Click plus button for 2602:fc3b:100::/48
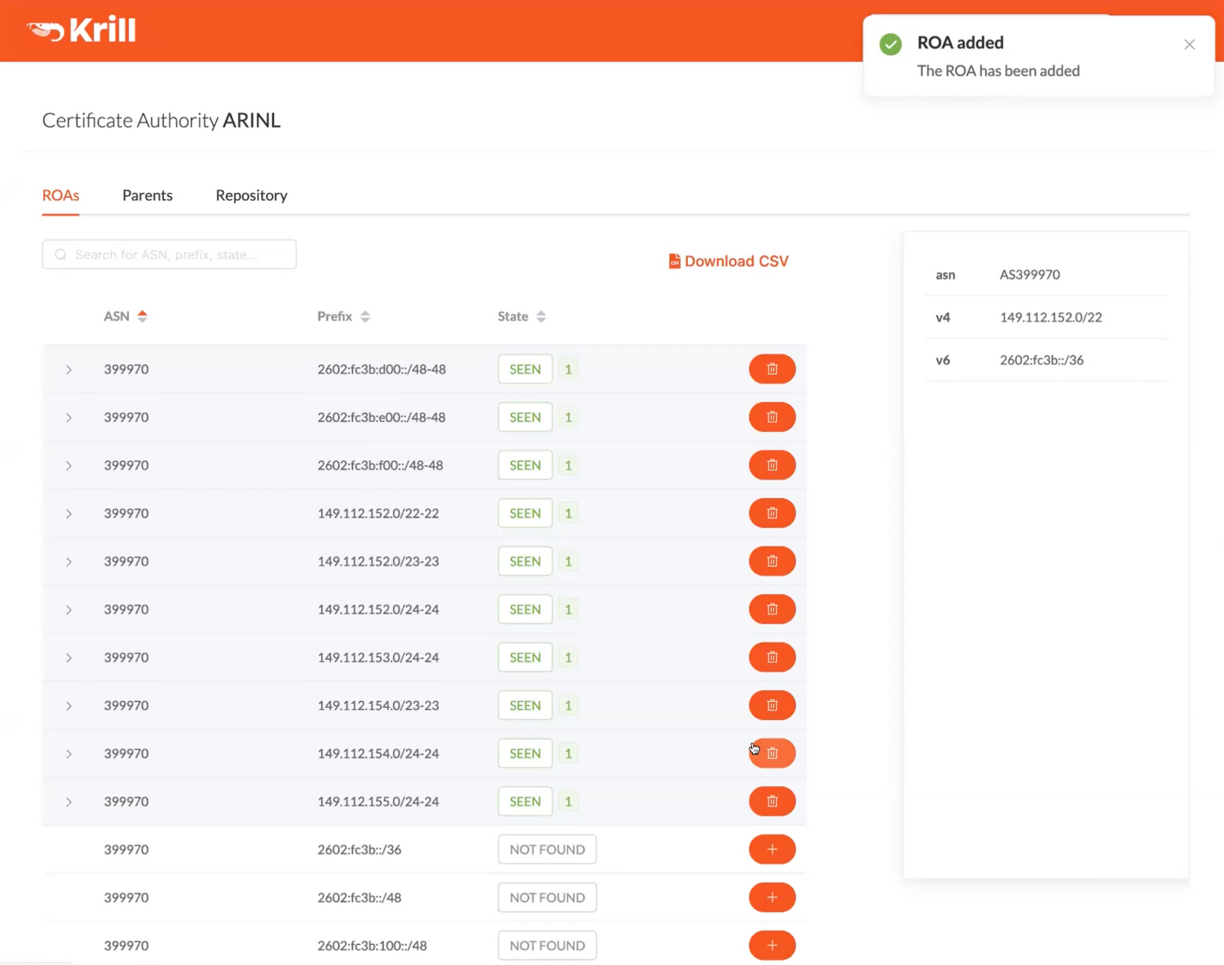 click(x=772, y=945)
